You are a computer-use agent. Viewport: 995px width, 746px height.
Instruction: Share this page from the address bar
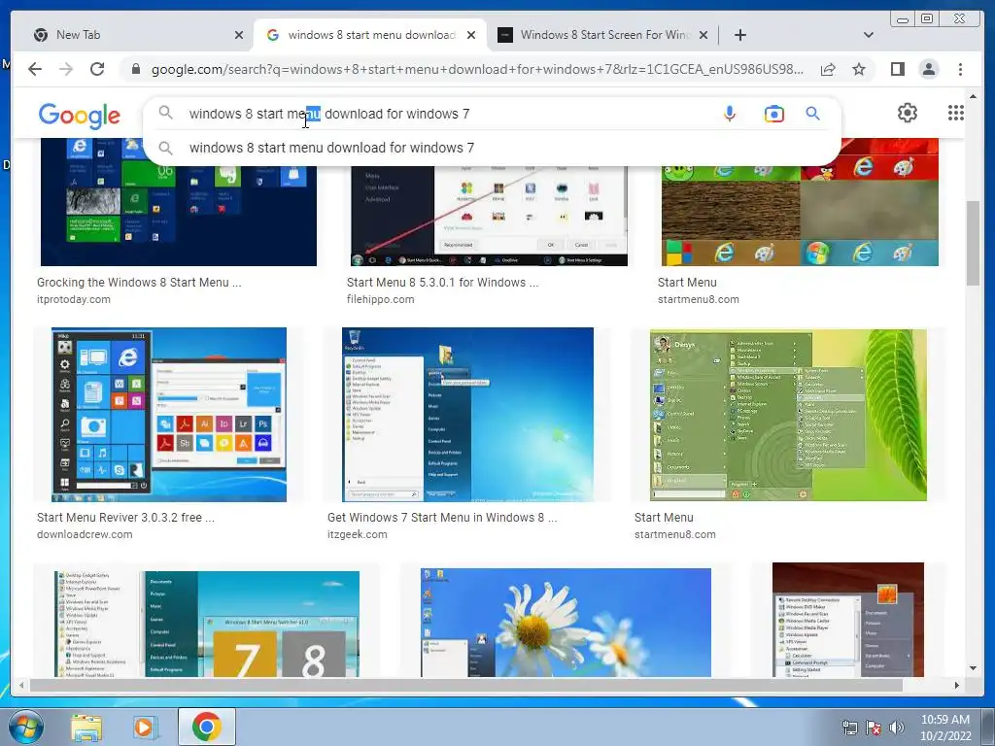(x=828, y=69)
